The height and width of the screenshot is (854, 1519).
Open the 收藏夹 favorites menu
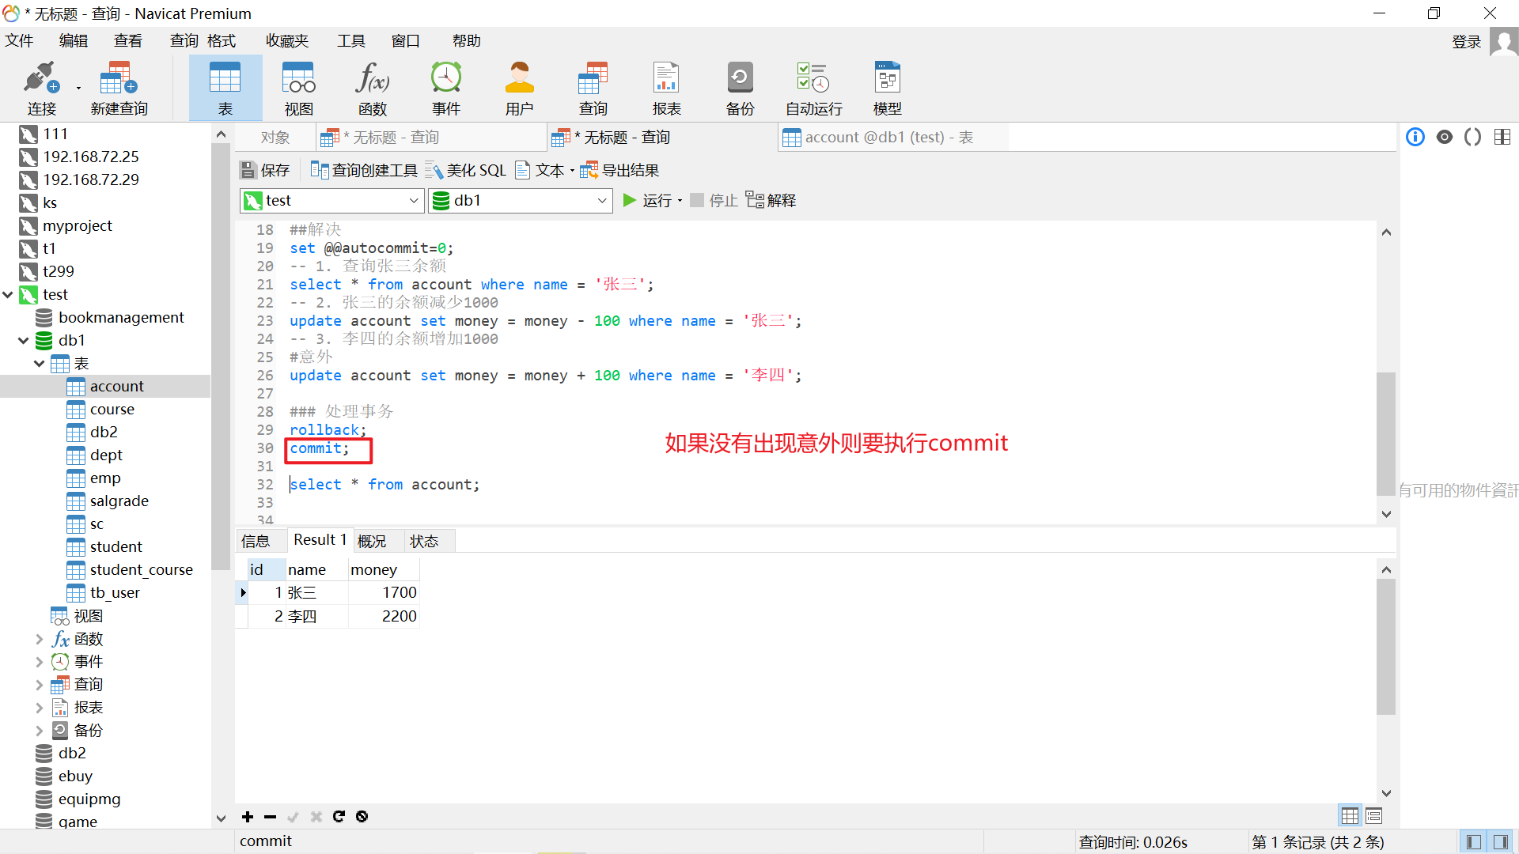(x=286, y=41)
